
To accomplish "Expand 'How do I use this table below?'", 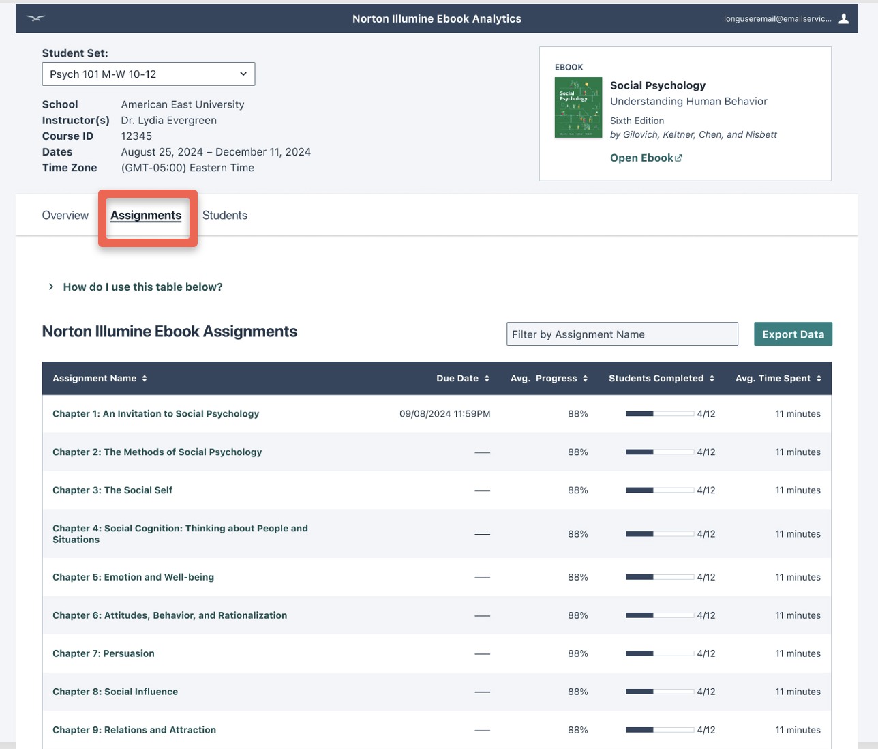I will click(x=136, y=287).
